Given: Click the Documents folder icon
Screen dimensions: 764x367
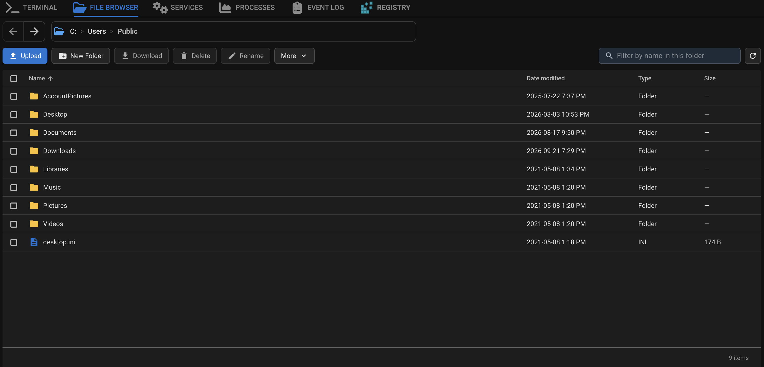Looking at the screenshot, I should pos(34,133).
